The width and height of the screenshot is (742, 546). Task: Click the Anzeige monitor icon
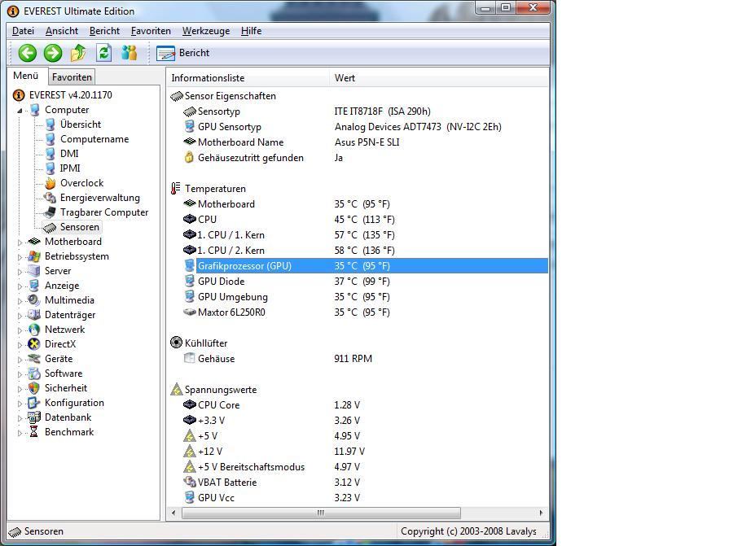click(34, 286)
